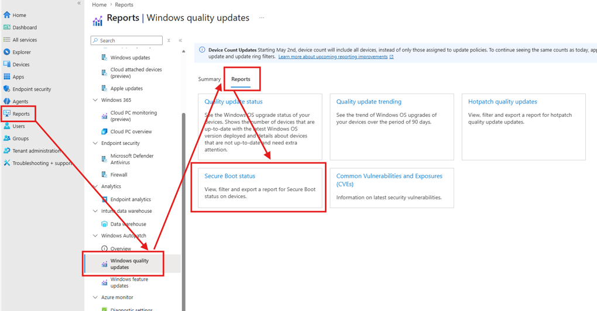Open Common Vulnerabilities and Exposures report
This screenshot has width=597, height=311.
(389, 180)
